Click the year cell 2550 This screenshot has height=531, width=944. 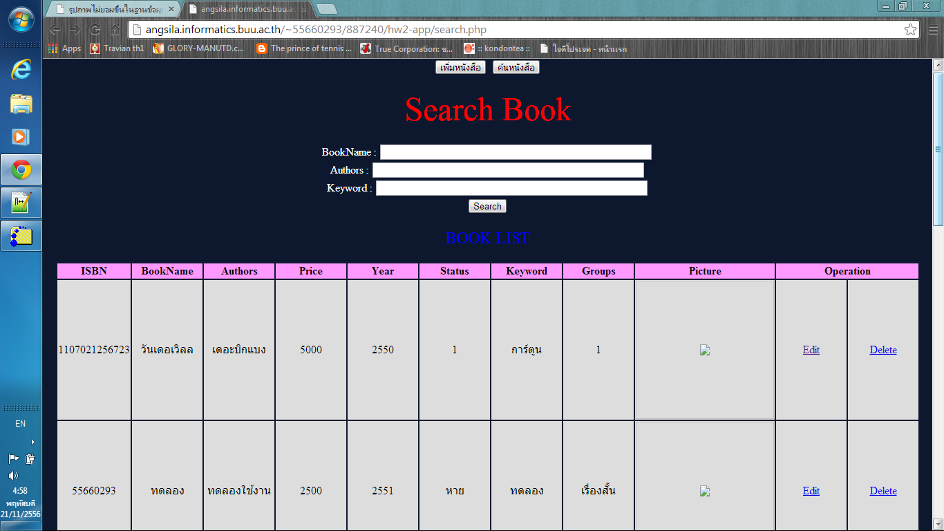click(383, 350)
